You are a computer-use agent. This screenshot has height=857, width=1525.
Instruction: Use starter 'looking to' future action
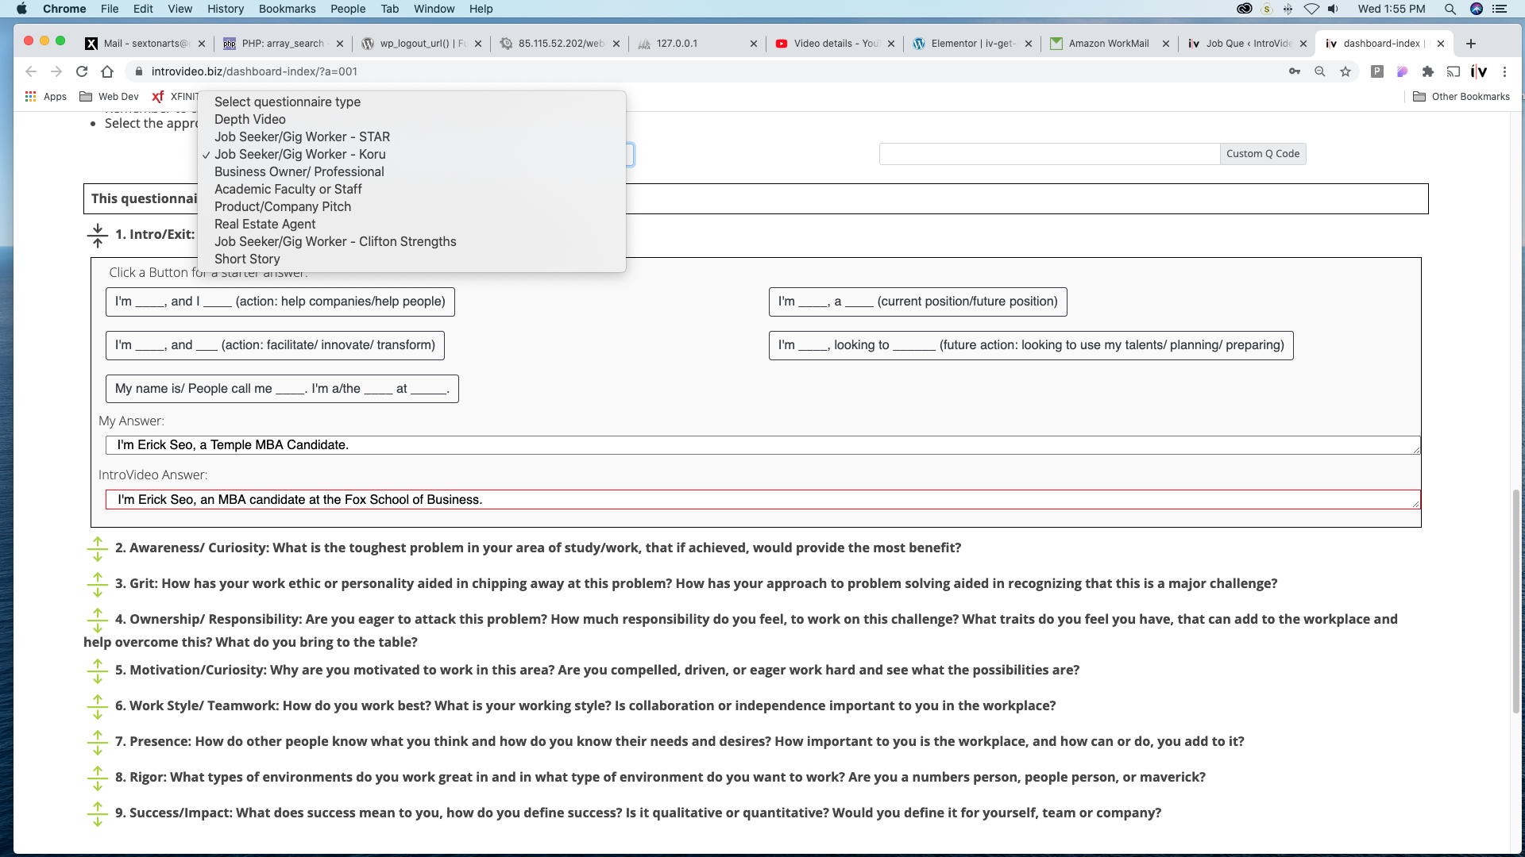(x=1031, y=345)
